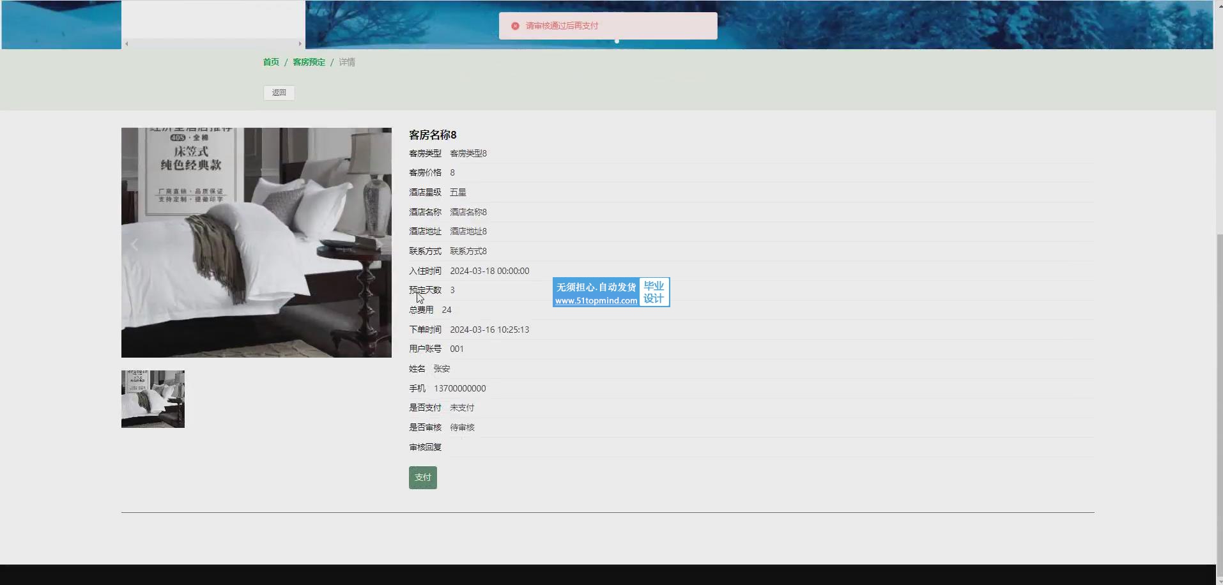This screenshot has width=1223, height=585.
Task: Click the left arrow of the horizontal scrollbar
Action: point(127,44)
